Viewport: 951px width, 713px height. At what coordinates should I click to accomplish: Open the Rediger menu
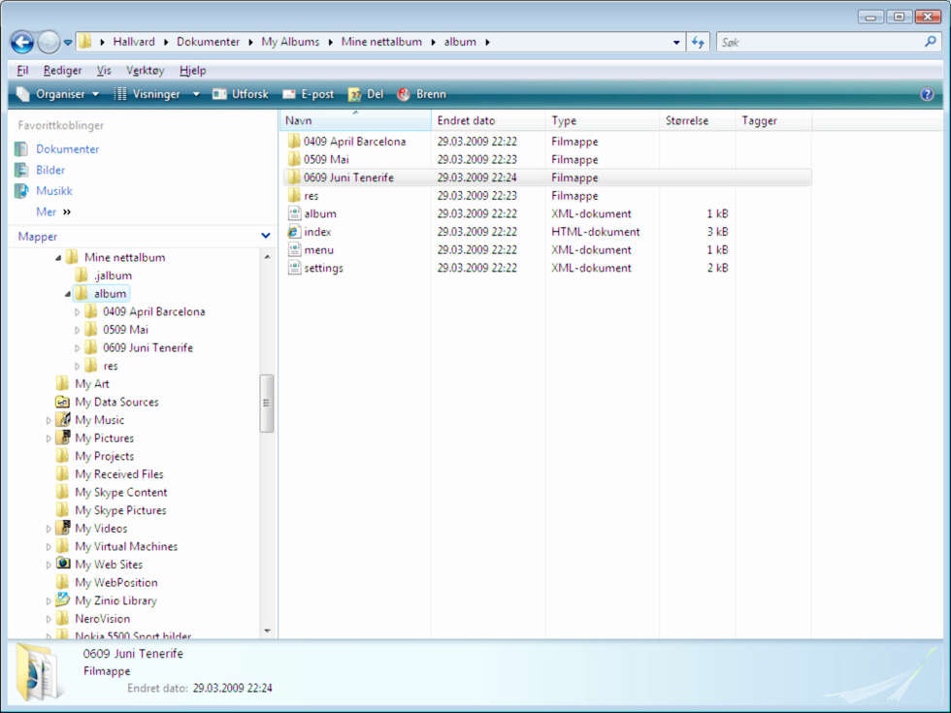tap(62, 70)
